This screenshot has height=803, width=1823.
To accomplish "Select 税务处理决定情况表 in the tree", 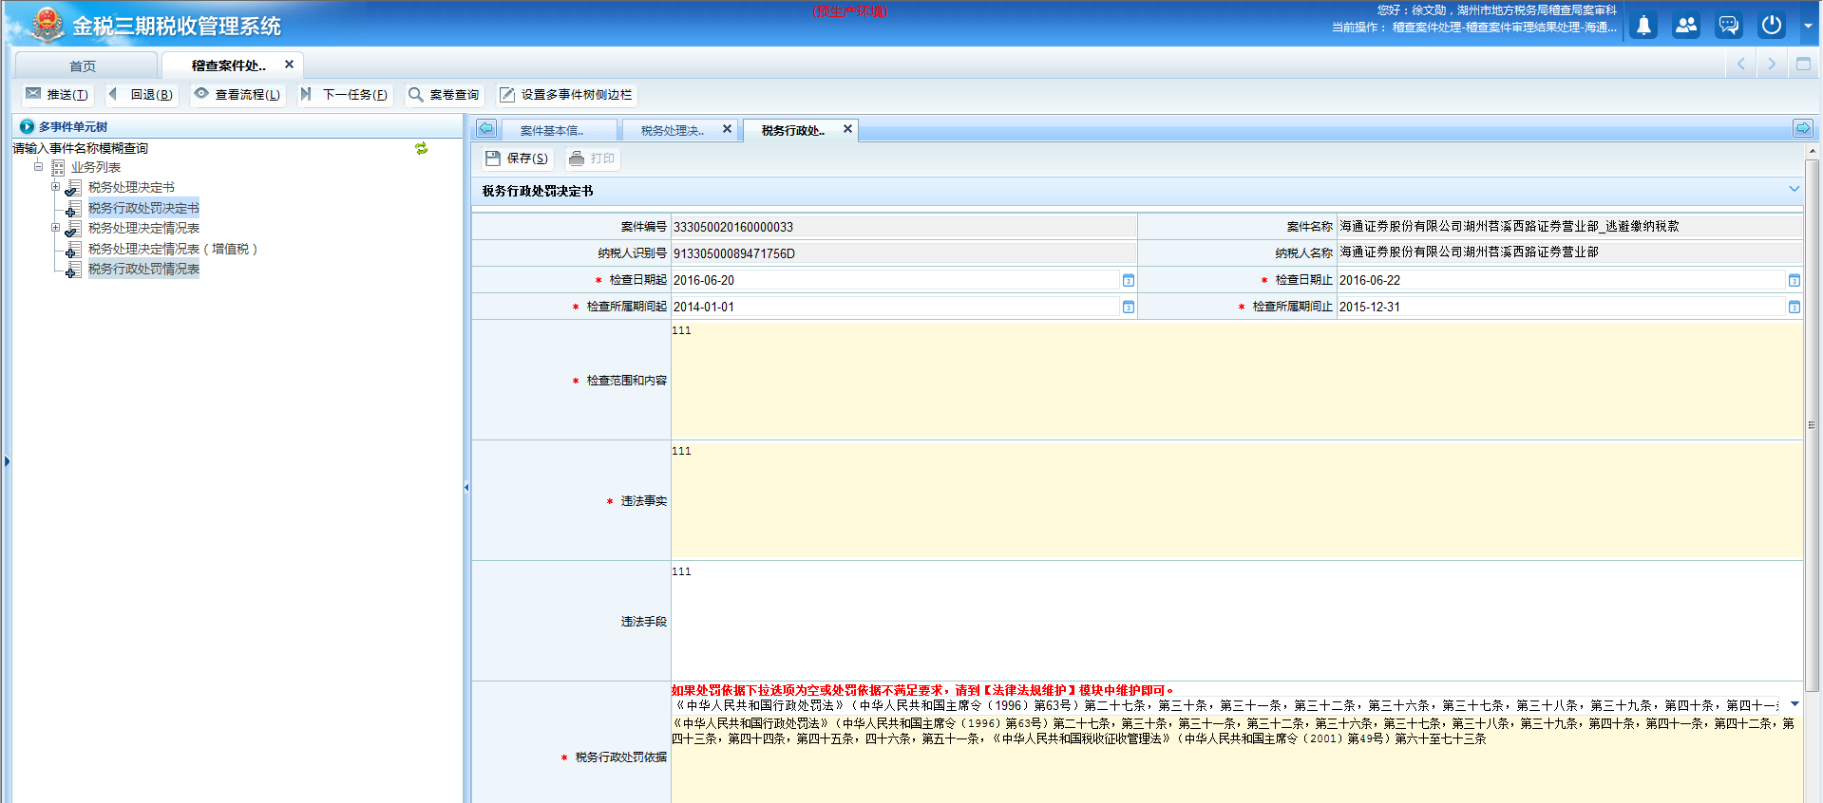I will tap(143, 229).
